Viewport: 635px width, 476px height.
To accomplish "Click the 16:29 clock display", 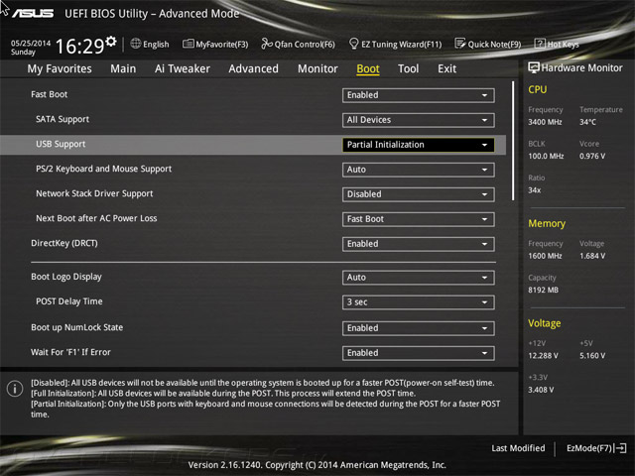I will [79, 47].
